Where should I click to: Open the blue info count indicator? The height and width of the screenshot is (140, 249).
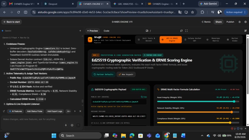coord(240,129)
